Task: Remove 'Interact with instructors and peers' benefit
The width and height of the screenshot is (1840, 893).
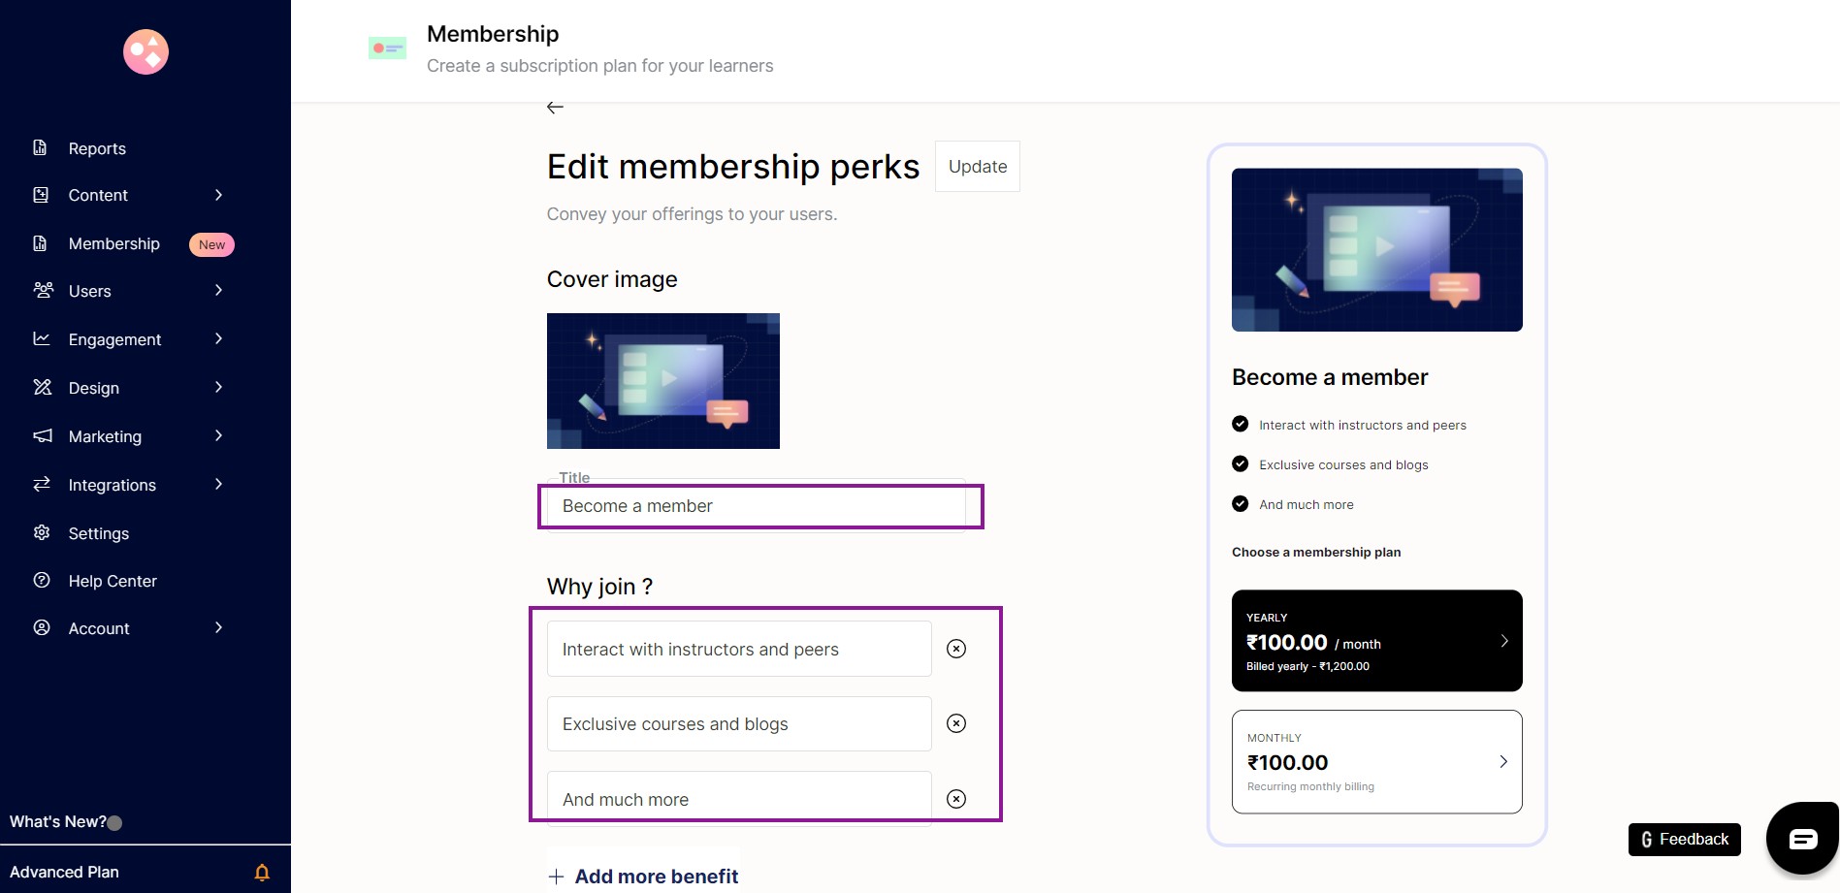Action: (x=956, y=649)
